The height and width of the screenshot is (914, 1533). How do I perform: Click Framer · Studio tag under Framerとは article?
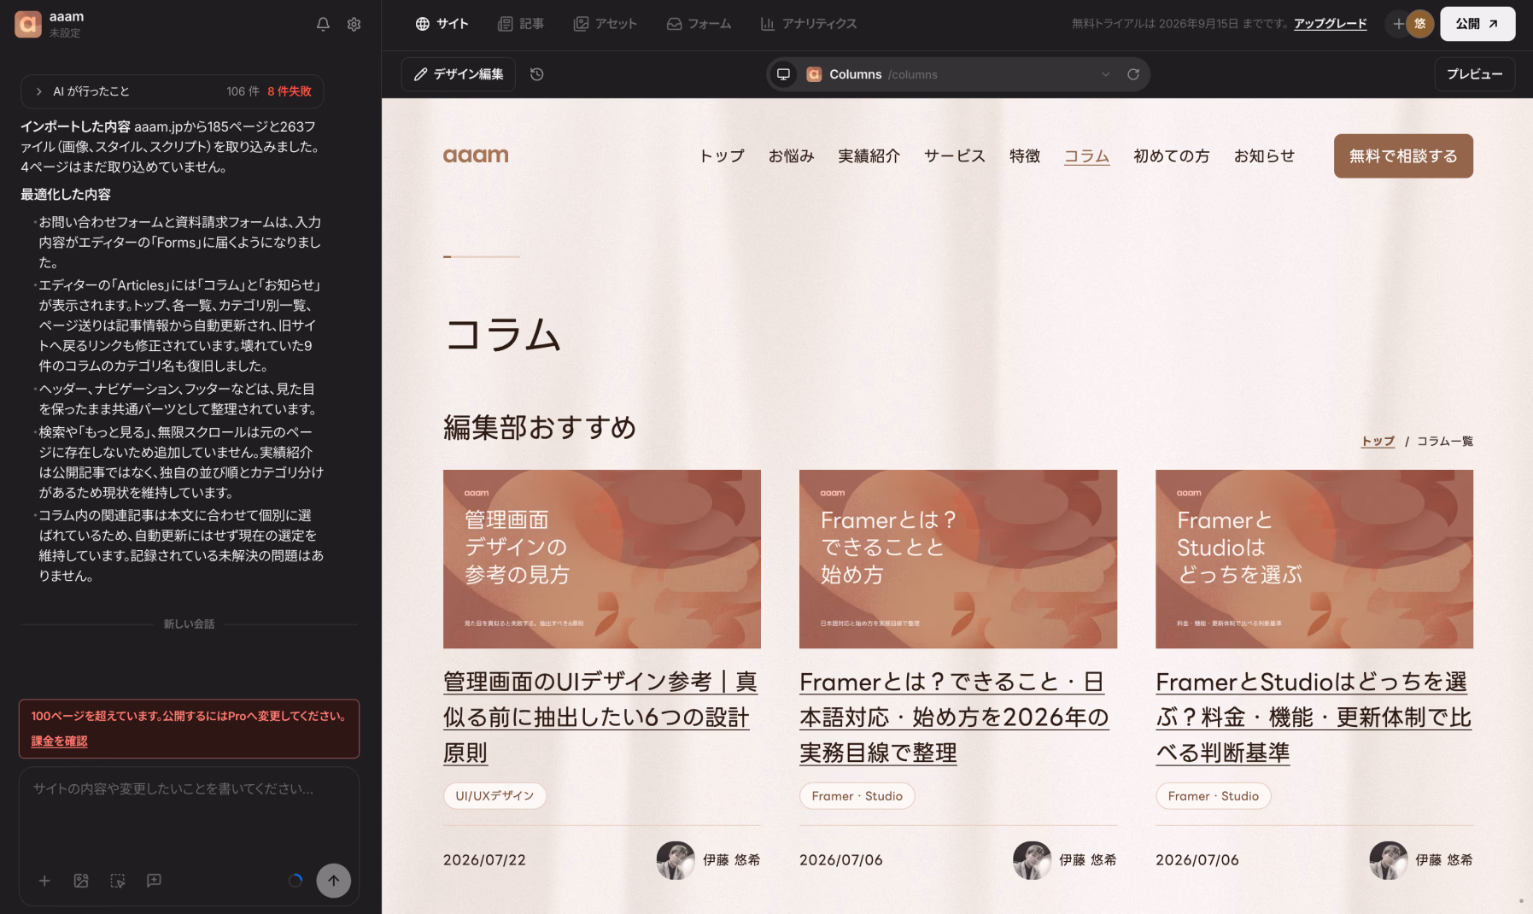(857, 795)
